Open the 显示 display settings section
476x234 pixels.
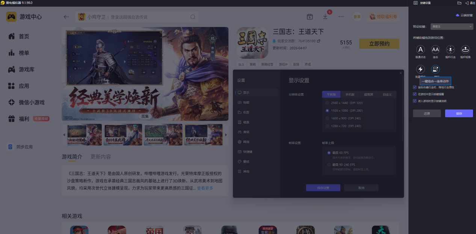(257, 92)
